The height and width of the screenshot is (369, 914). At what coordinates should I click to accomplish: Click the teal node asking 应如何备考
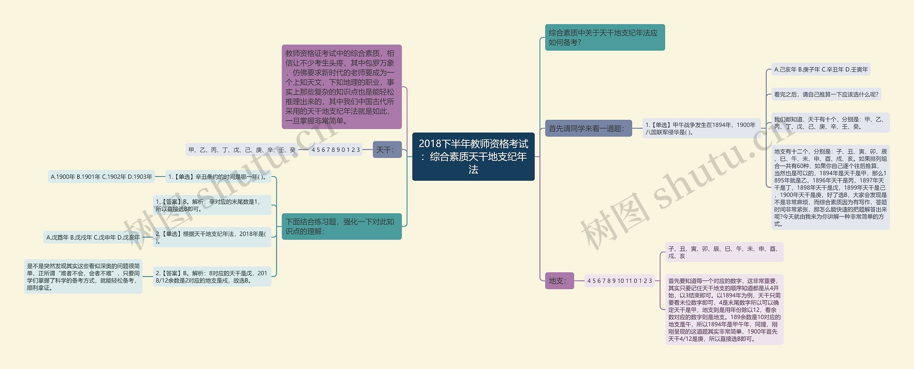tap(604, 37)
